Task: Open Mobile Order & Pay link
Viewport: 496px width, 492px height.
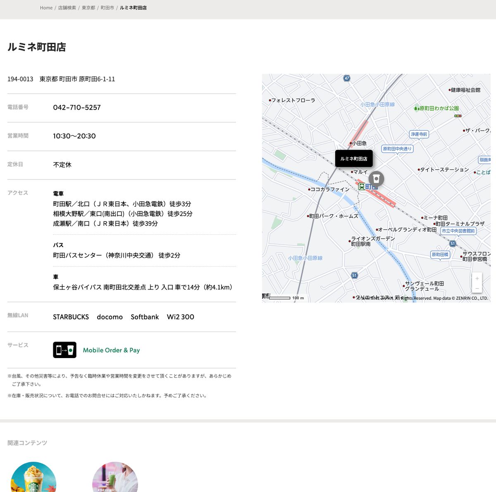Action: tap(111, 350)
